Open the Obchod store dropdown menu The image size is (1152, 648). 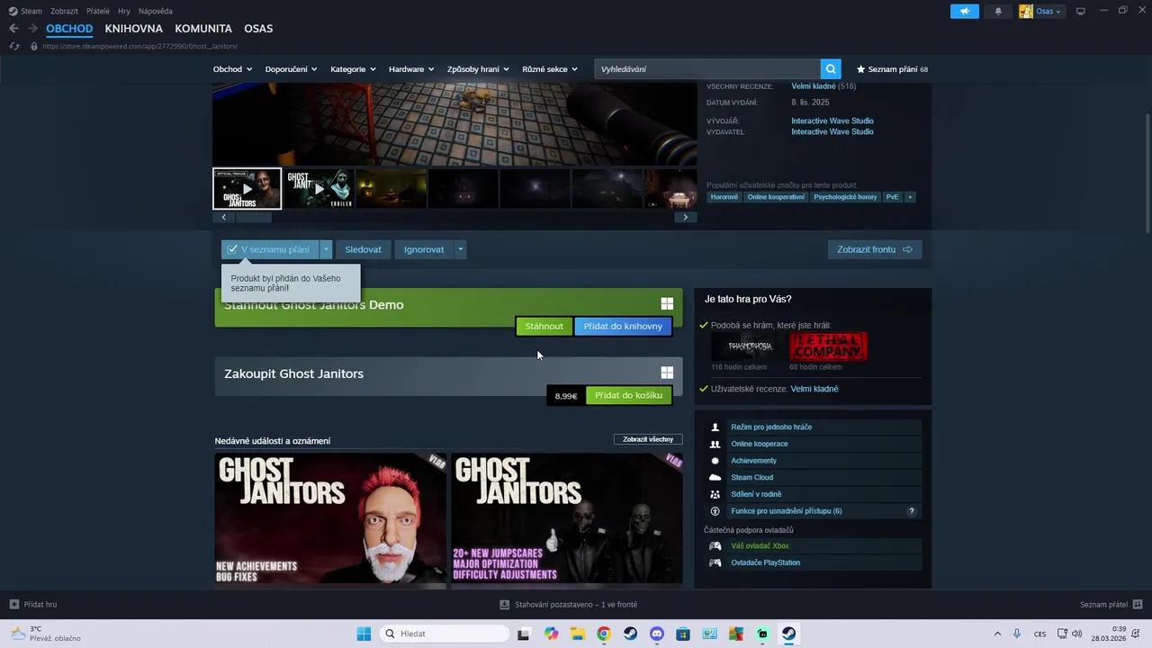pyautogui.click(x=232, y=69)
